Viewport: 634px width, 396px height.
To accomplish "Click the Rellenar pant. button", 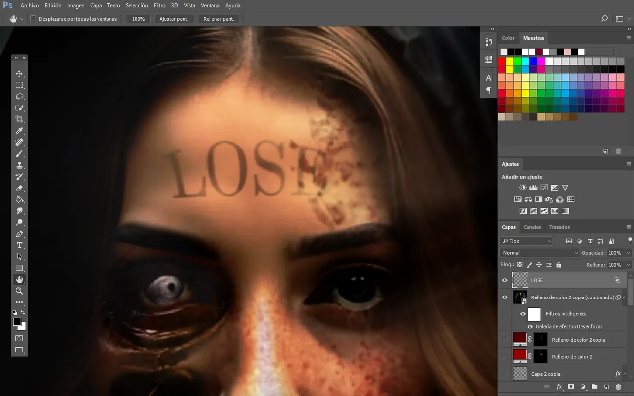I will (219, 19).
